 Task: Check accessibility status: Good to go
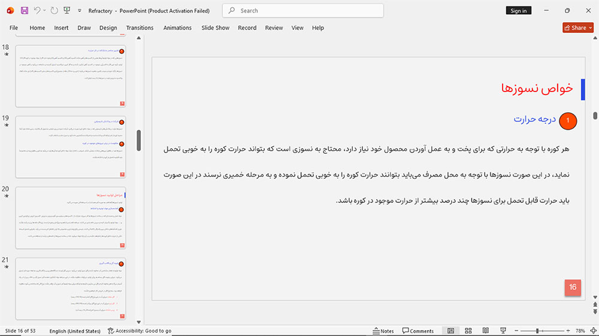(x=140, y=331)
